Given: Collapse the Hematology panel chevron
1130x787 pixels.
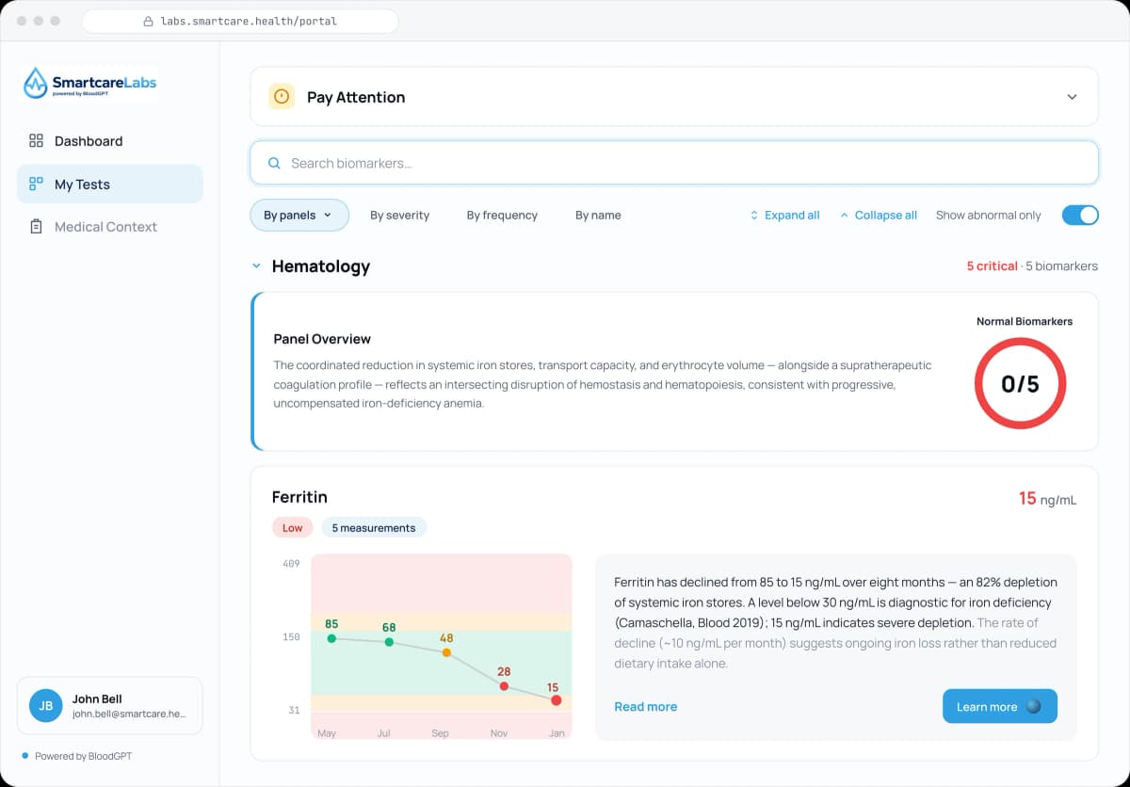Looking at the screenshot, I should click(x=256, y=266).
